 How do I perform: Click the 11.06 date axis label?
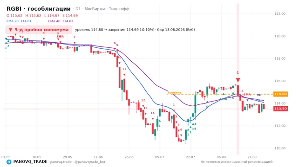pyautogui.click(x=98, y=157)
